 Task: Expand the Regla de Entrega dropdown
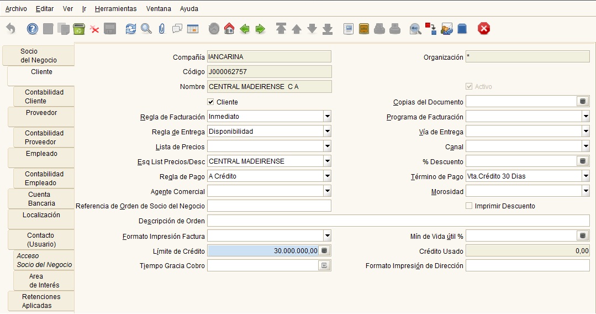pos(327,132)
